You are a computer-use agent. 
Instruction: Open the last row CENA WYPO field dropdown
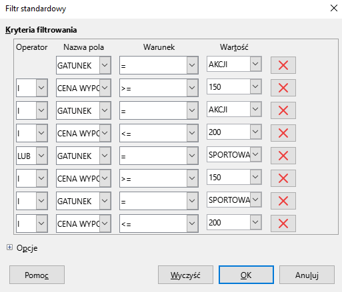click(105, 223)
